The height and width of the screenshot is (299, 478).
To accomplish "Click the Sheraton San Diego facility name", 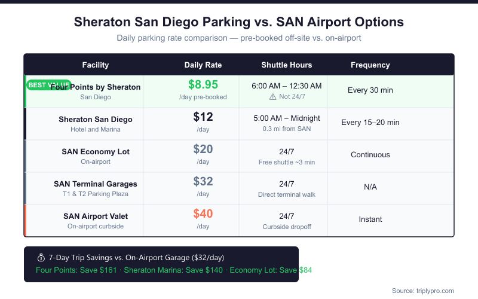I will point(96,119).
